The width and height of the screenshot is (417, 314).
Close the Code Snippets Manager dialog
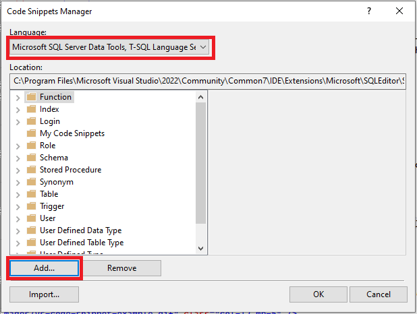point(399,11)
